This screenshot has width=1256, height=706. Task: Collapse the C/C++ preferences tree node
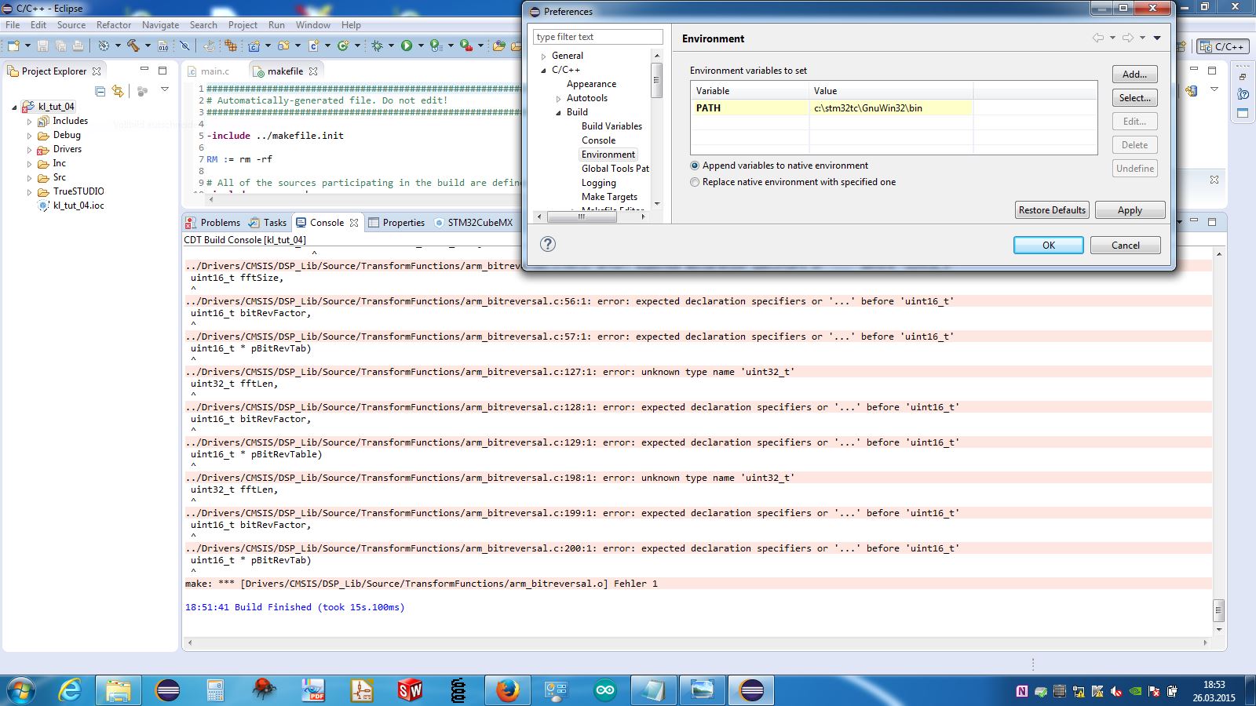point(543,71)
